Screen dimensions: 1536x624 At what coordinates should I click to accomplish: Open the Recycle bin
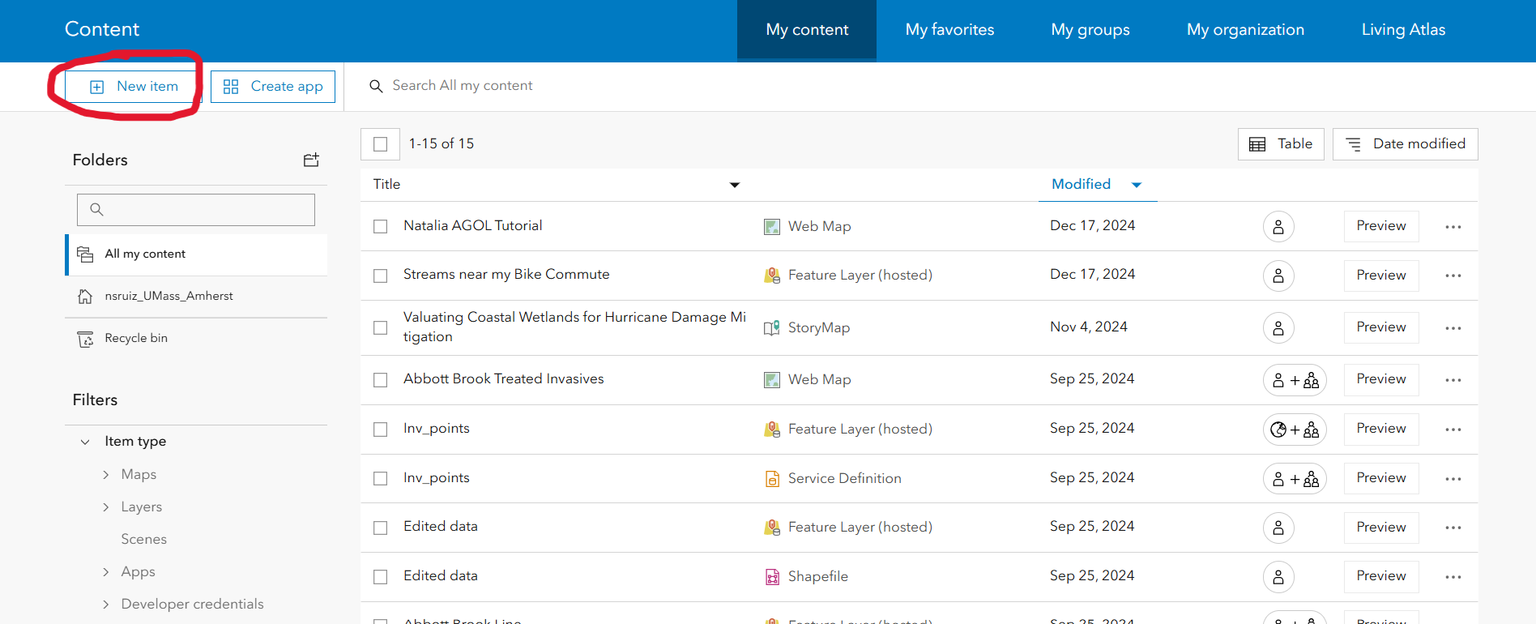pyautogui.click(x=196, y=339)
